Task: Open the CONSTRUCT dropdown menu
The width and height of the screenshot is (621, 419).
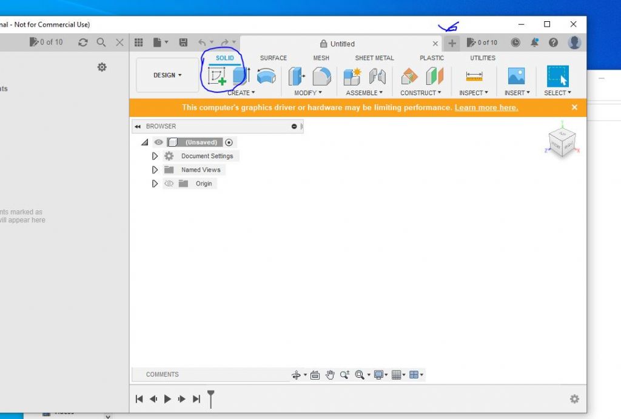Action: coord(421,93)
